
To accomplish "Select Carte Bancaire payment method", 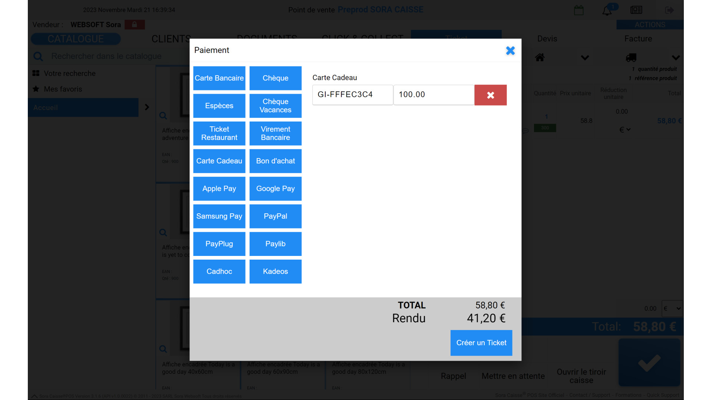I will tap(219, 78).
